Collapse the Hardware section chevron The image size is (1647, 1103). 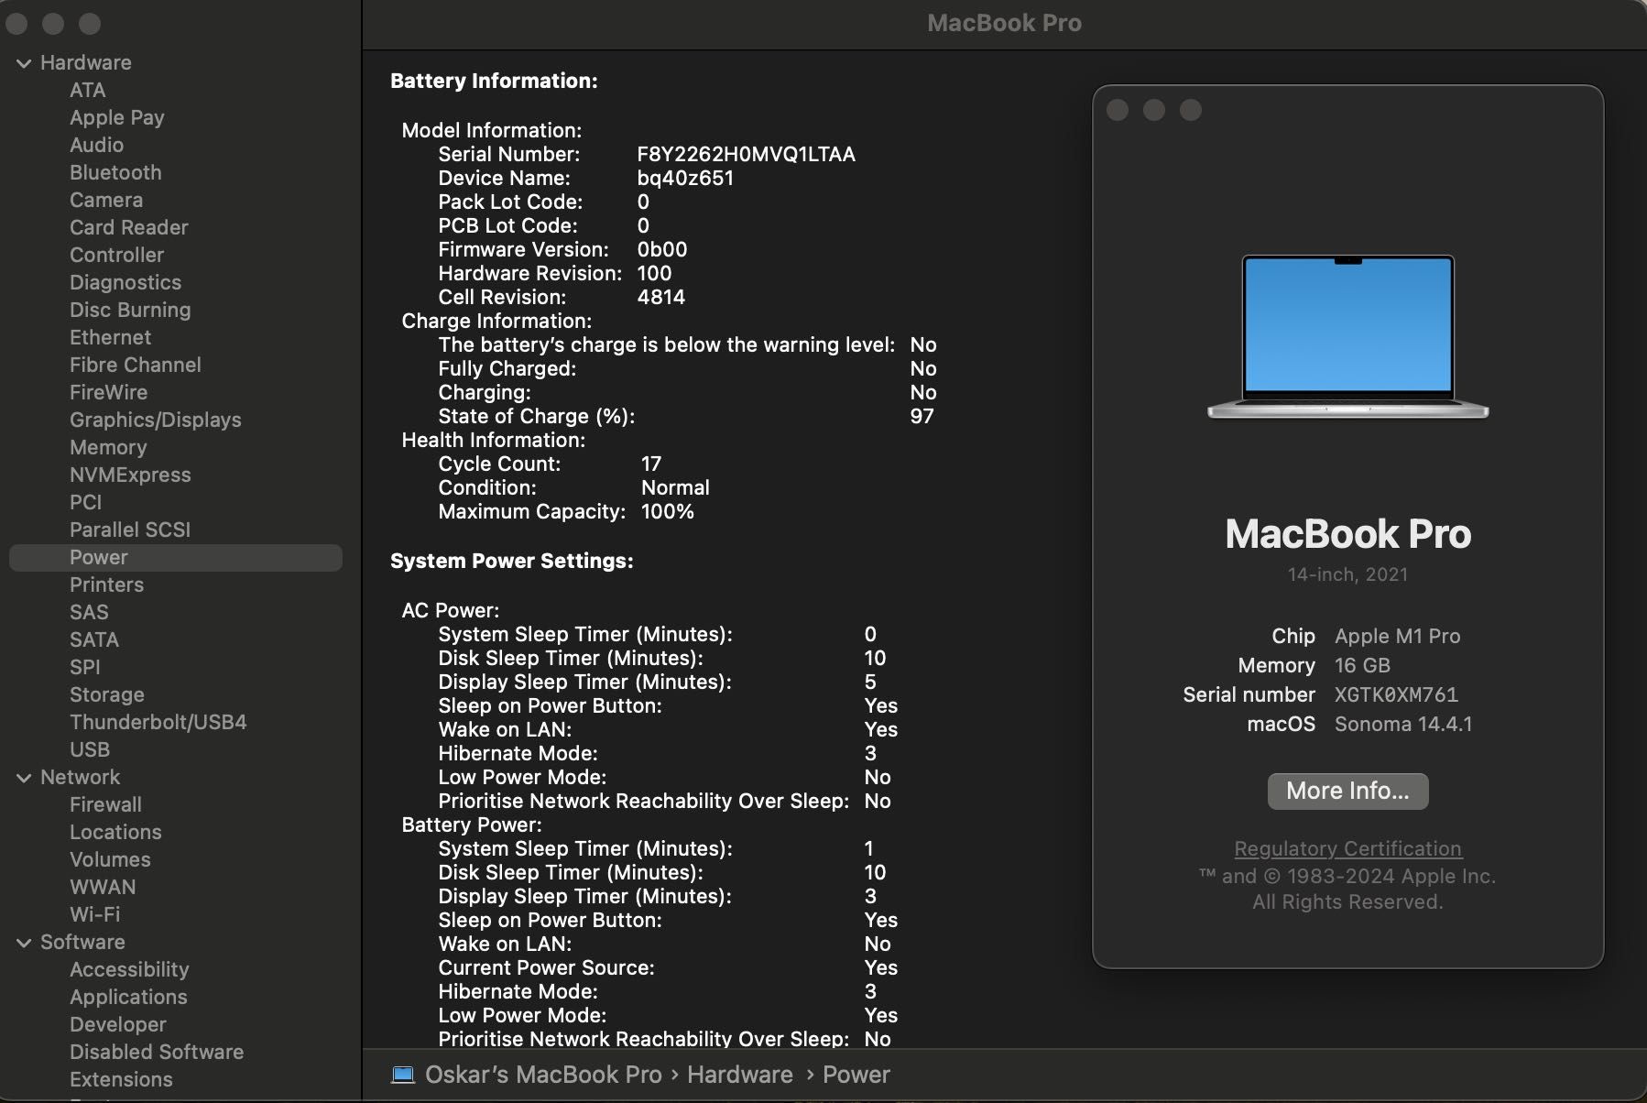coord(24,63)
